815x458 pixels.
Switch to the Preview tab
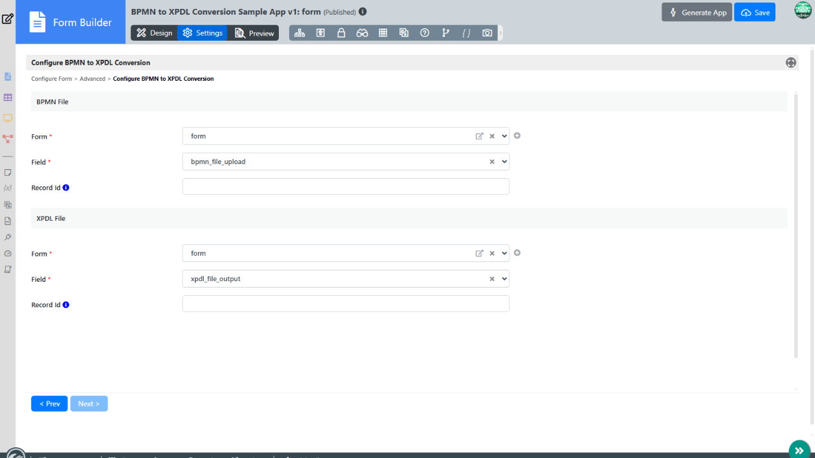255,33
